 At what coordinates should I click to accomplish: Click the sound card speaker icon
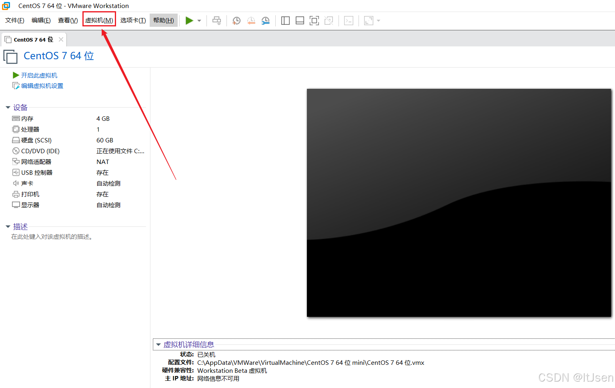pyautogui.click(x=16, y=183)
